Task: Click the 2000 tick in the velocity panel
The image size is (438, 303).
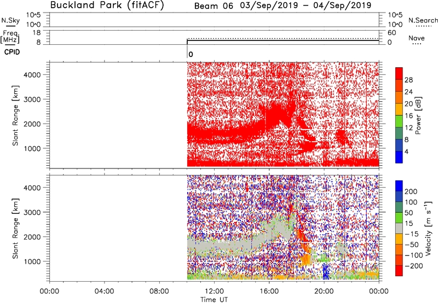Action: point(32,237)
